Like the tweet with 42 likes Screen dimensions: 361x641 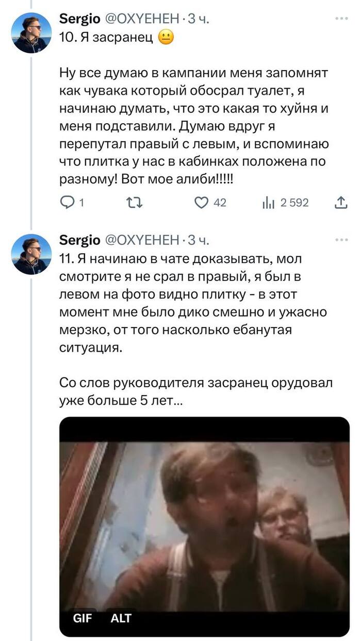click(x=201, y=203)
